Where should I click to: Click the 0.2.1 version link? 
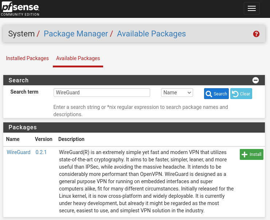(x=41, y=152)
